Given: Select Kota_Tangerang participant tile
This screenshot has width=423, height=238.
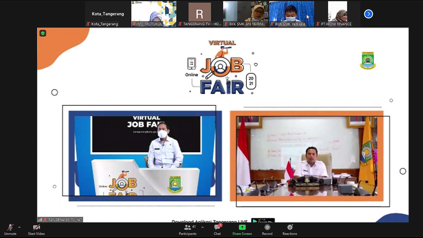Looking at the screenshot, I should pos(108,14).
